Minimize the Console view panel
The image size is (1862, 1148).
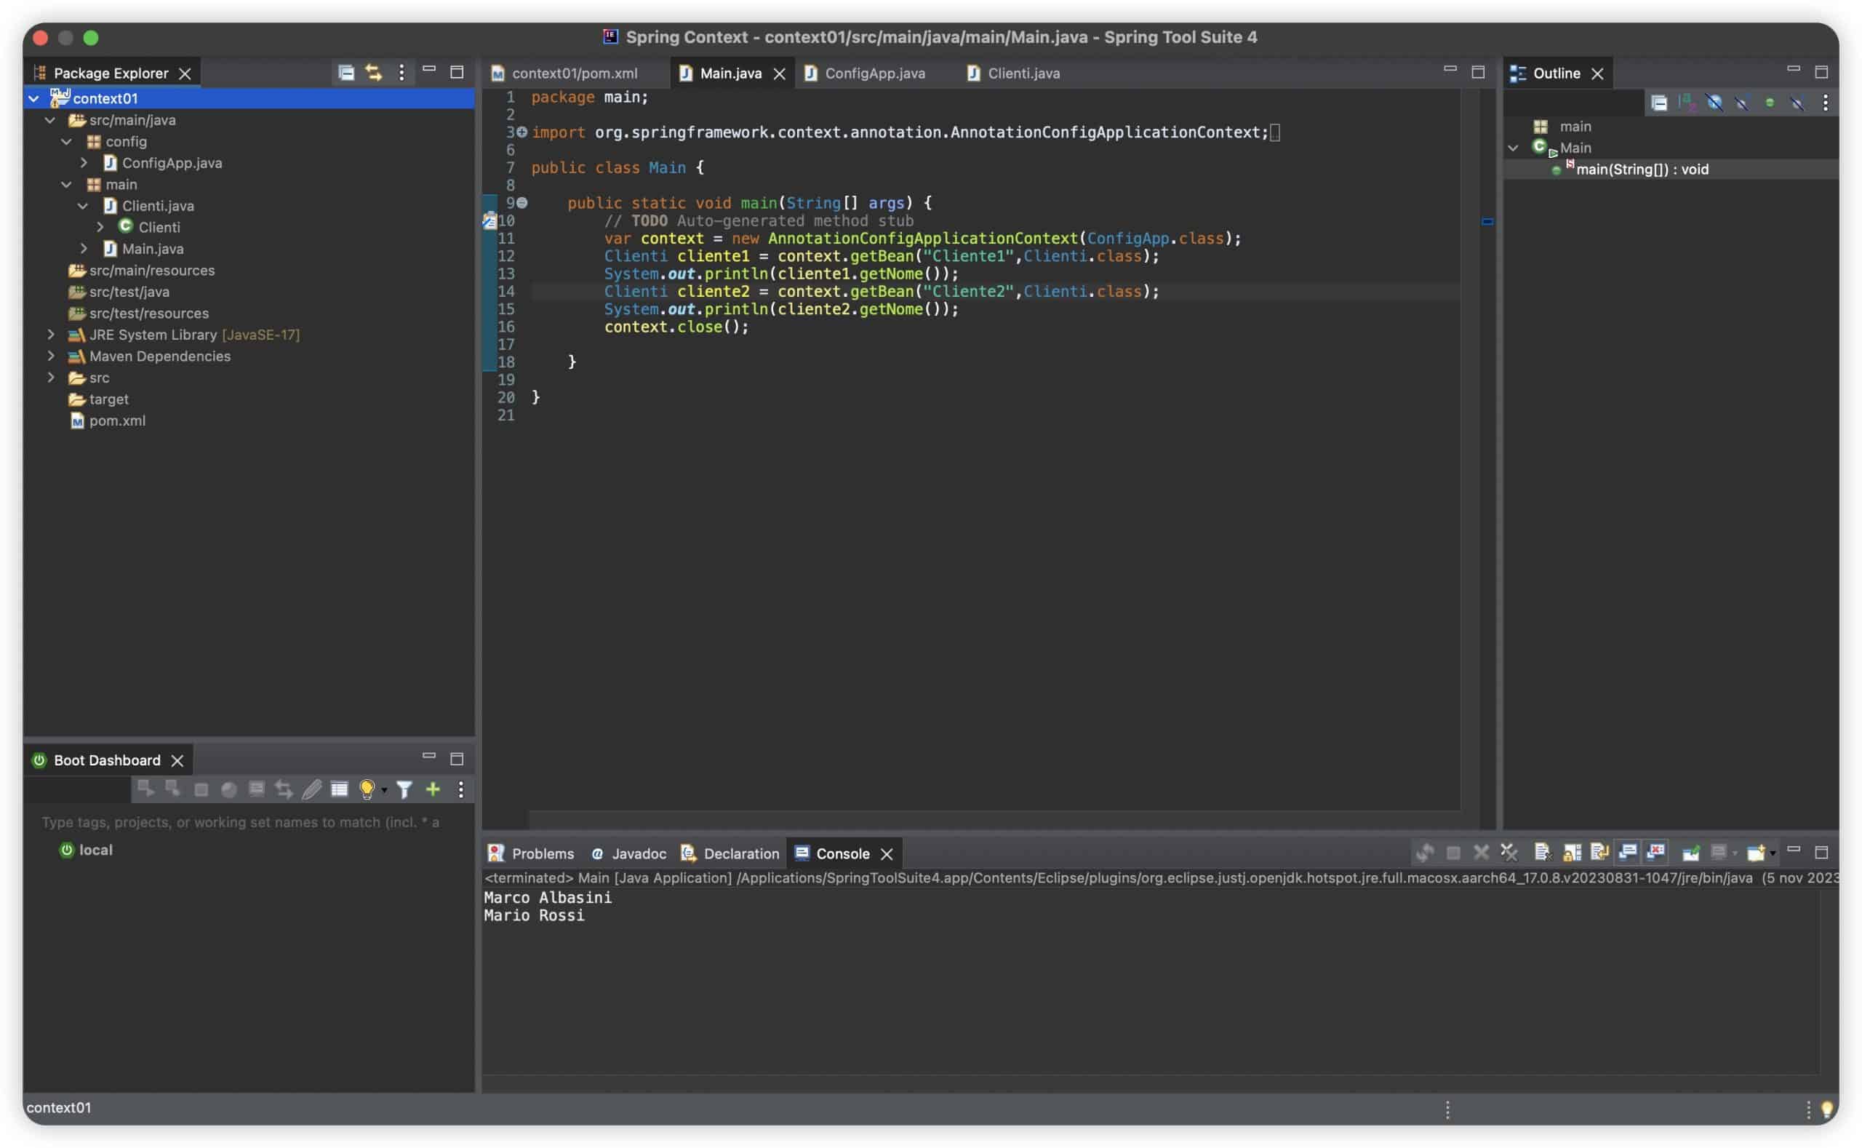tap(1794, 850)
